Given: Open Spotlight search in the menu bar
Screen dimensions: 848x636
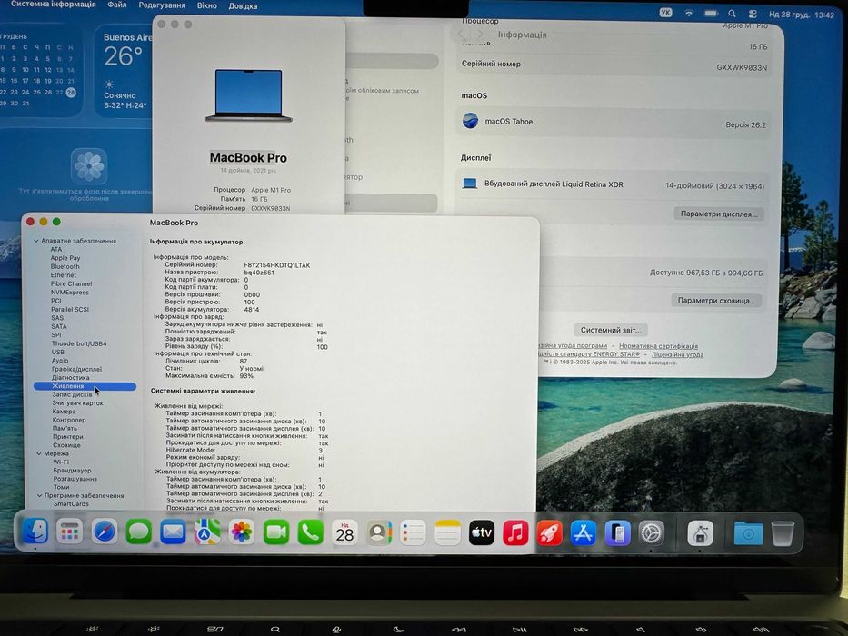Looking at the screenshot, I should [x=732, y=14].
